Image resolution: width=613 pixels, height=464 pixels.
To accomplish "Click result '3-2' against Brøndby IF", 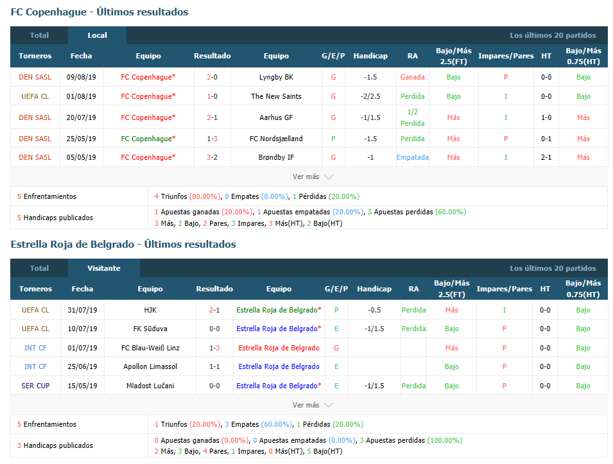I will pyautogui.click(x=212, y=157).
